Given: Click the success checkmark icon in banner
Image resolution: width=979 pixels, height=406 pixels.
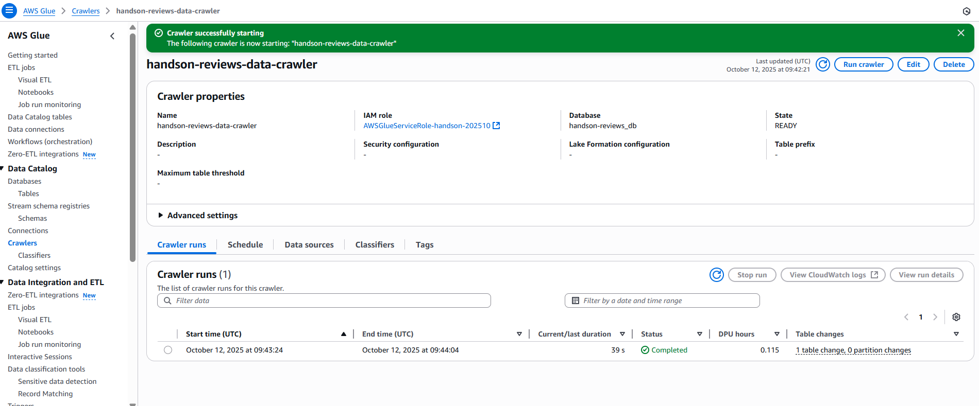Looking at the screenshot, I should (159, 33).
